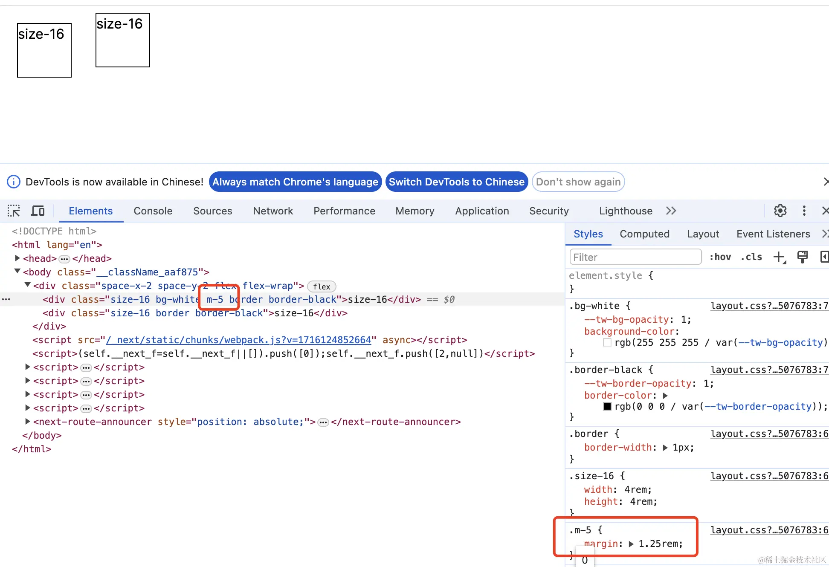
Task: Click the row actions dots beside selected node
Action: 6,299
